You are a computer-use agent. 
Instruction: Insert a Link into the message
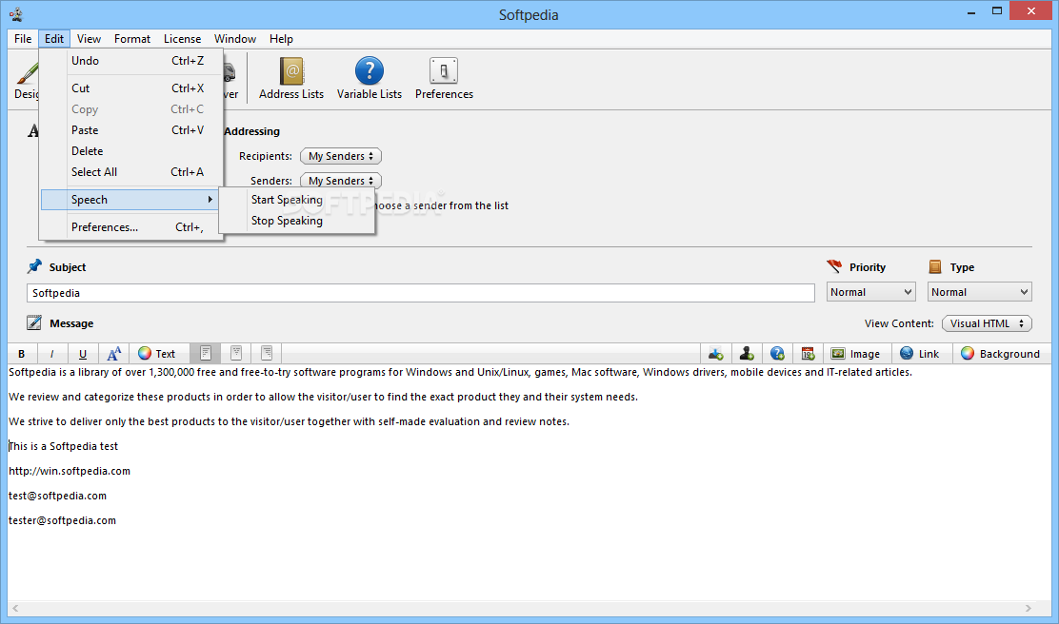click(920, 354)
